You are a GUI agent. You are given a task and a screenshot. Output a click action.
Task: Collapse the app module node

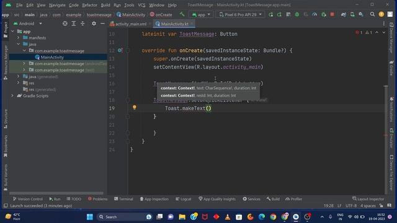click(12, 32)
